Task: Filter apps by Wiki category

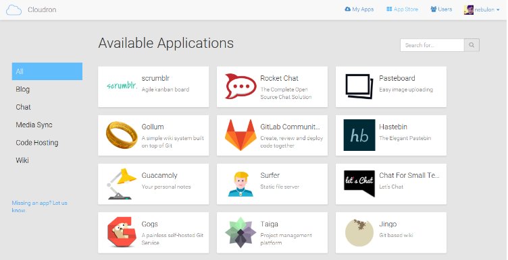Action: [x=22, y=160]
